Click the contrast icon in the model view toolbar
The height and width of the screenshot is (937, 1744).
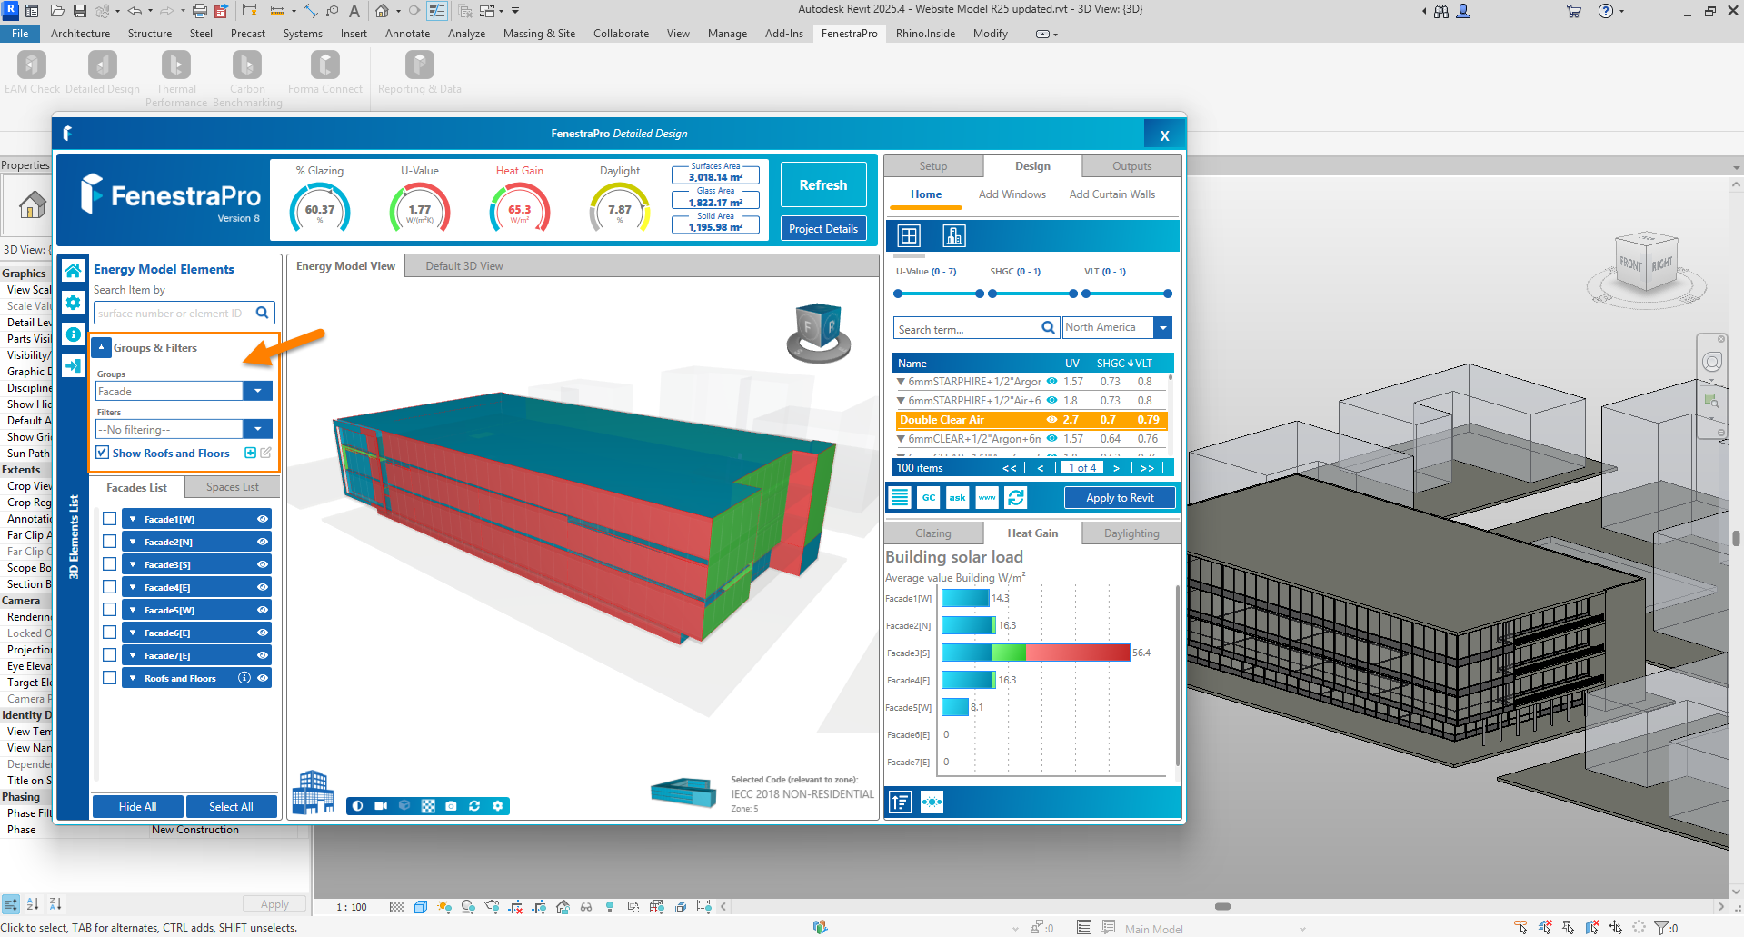pyautogui.click(x=358, y=806)
